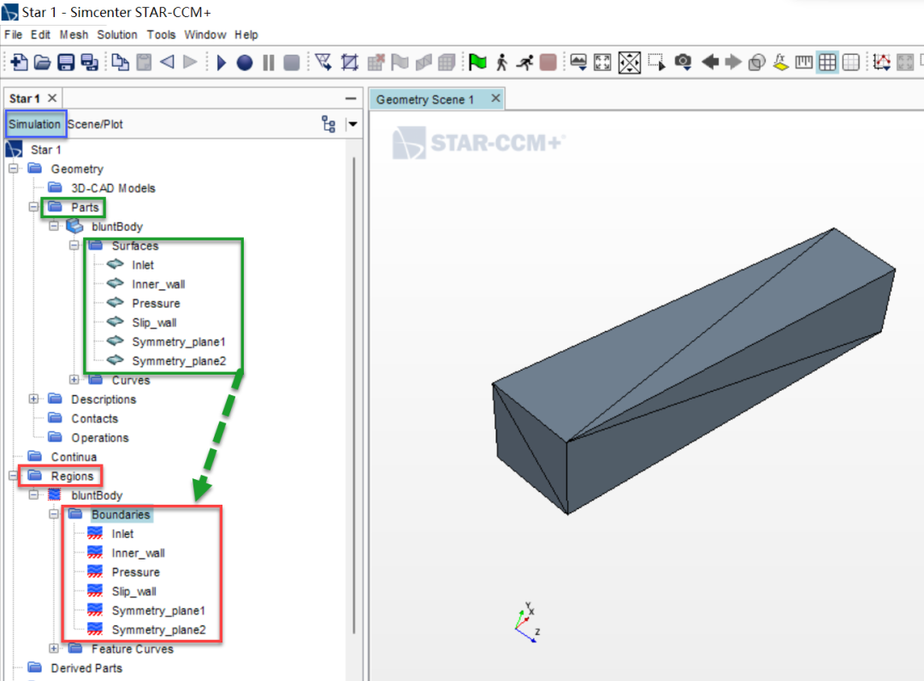Click the tree hierarchy view icon
924x681 pixels.
point(329,124)
